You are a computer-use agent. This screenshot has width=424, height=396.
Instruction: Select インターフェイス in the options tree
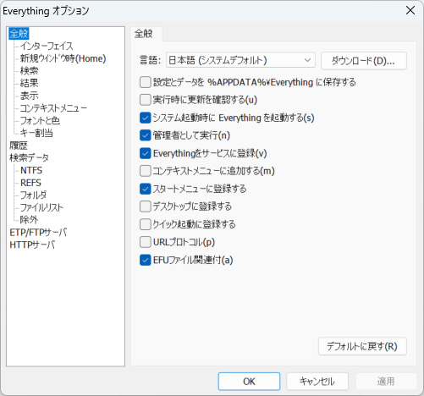tap(47, 46)
